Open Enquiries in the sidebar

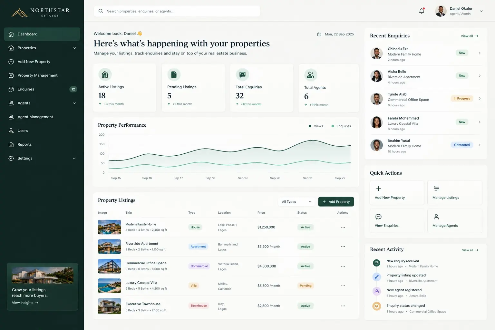click(42, 89)
